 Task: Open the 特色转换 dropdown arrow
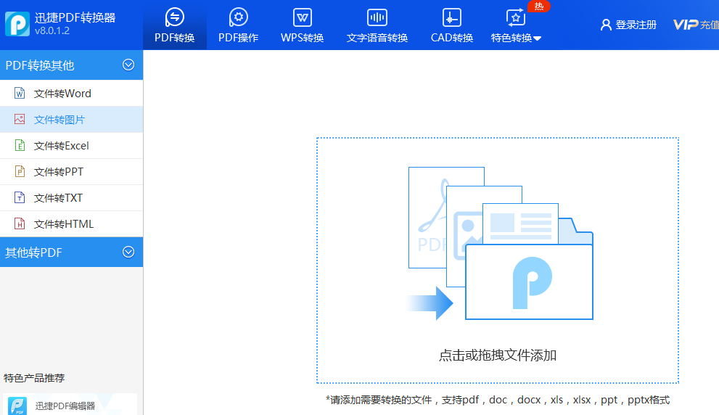pos(538,38)
